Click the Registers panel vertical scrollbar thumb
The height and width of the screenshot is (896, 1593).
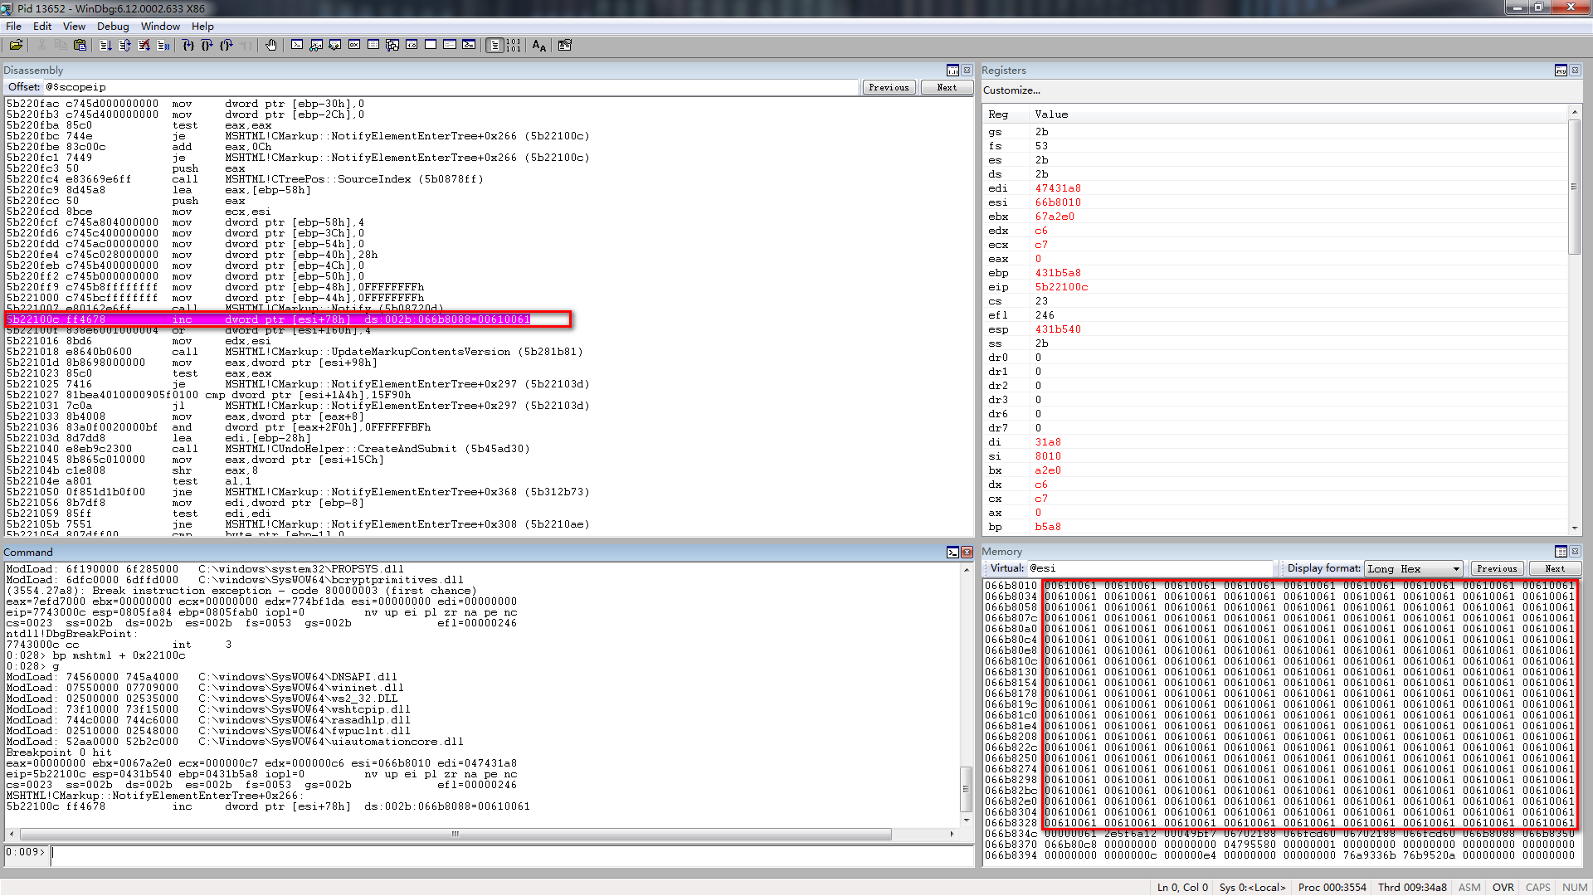[x=1574, y=187]
